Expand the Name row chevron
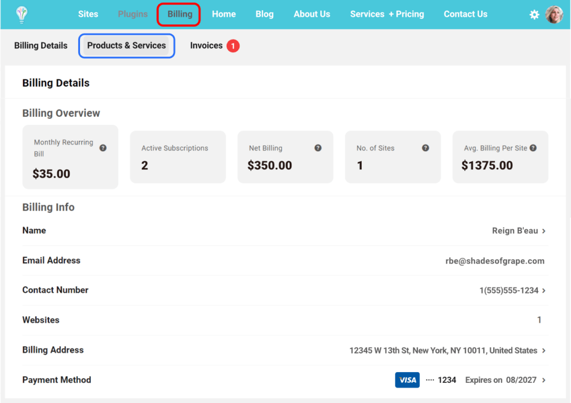 [544, 231]
